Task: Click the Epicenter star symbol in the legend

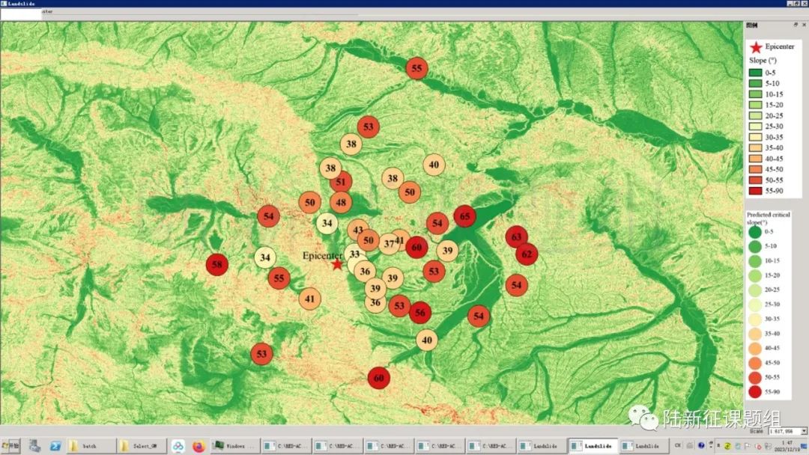Action: tap(755, 47)
